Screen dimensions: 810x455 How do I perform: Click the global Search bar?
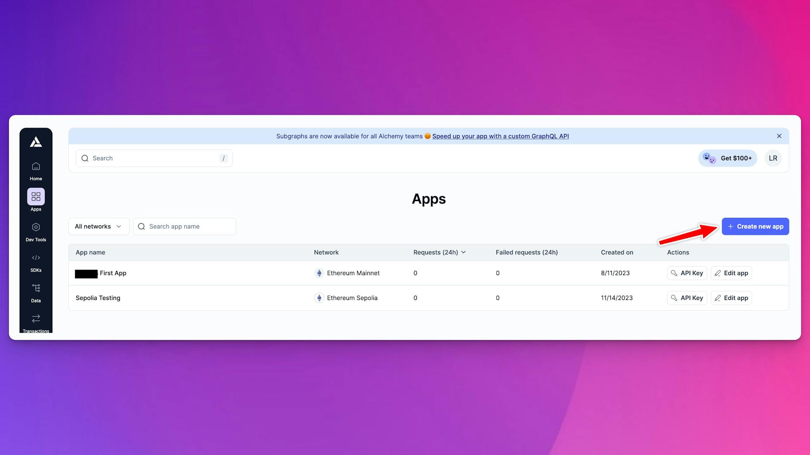tap(153, 158)
